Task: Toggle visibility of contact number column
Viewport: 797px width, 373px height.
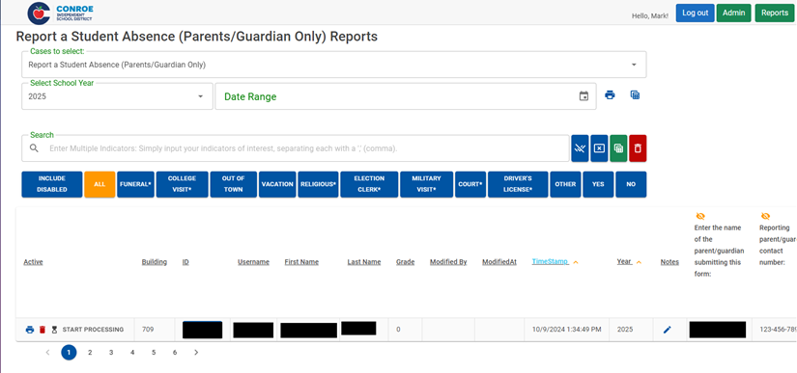Action: (765, 216)
